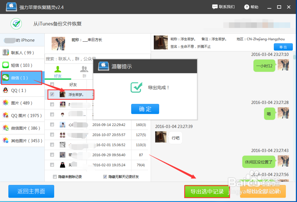Enable 隐藏未删除记录 checkbox
The height and width of the screenshot is (202, 297).
pyautogui.click(x=55, y=177)
